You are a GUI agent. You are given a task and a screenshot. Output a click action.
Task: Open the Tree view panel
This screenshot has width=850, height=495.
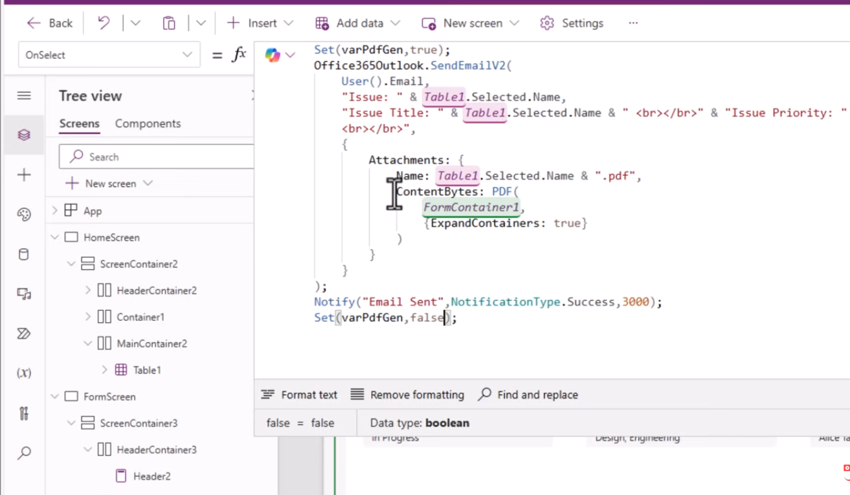point(24,135)
